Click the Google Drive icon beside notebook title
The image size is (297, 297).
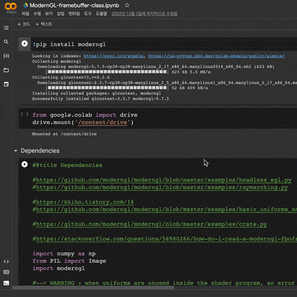click(26, 5)
